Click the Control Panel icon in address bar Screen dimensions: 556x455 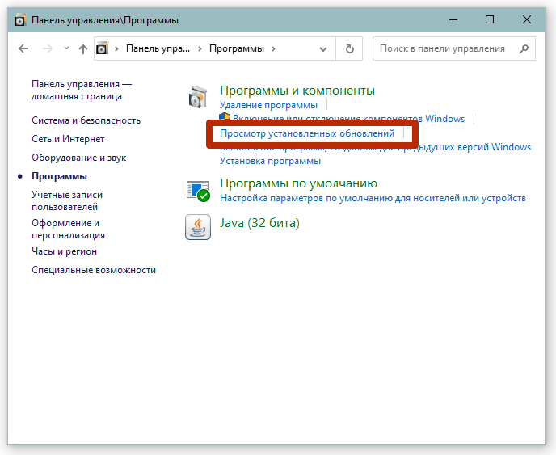pyautogui.click(x=103, y=48)
